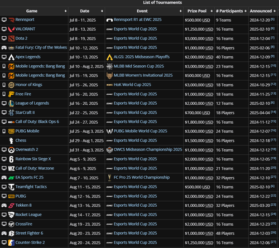
Task: Click the Overwatch 2 logo icon
Action: (11, 150)
